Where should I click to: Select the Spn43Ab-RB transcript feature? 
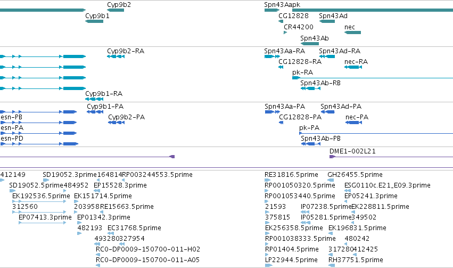310,88
